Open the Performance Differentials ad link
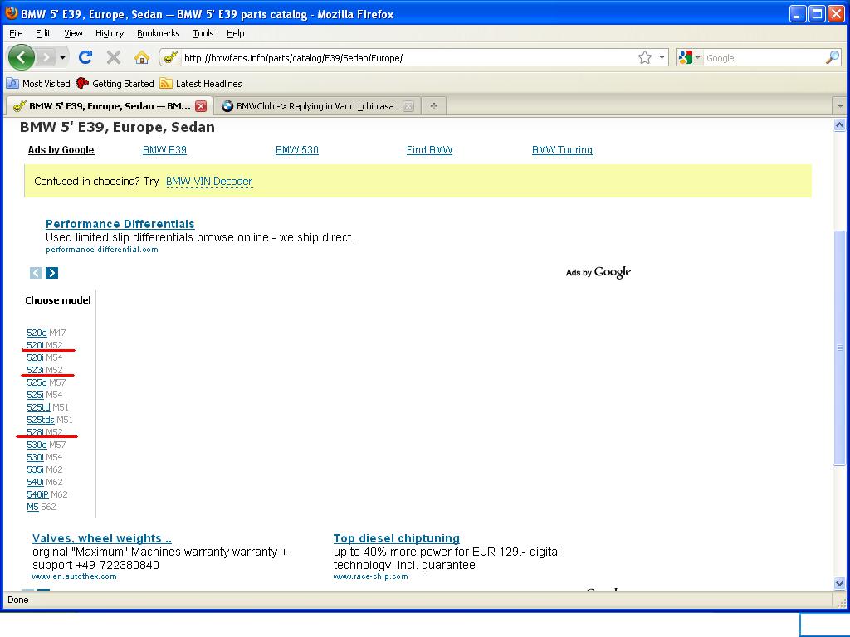 (x=120, y=224)
